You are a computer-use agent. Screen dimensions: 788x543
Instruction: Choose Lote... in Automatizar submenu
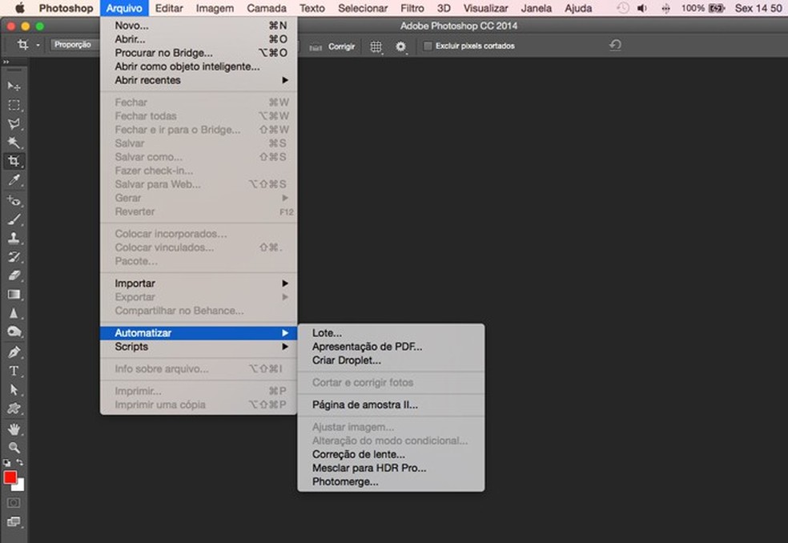coord(391,333)
